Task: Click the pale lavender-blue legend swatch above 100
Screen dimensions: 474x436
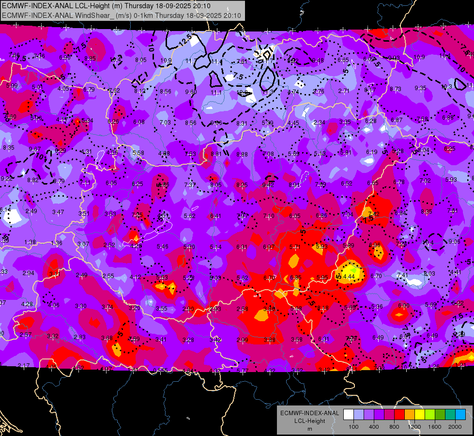Action: pyautogui.click(x=359, y=415)
